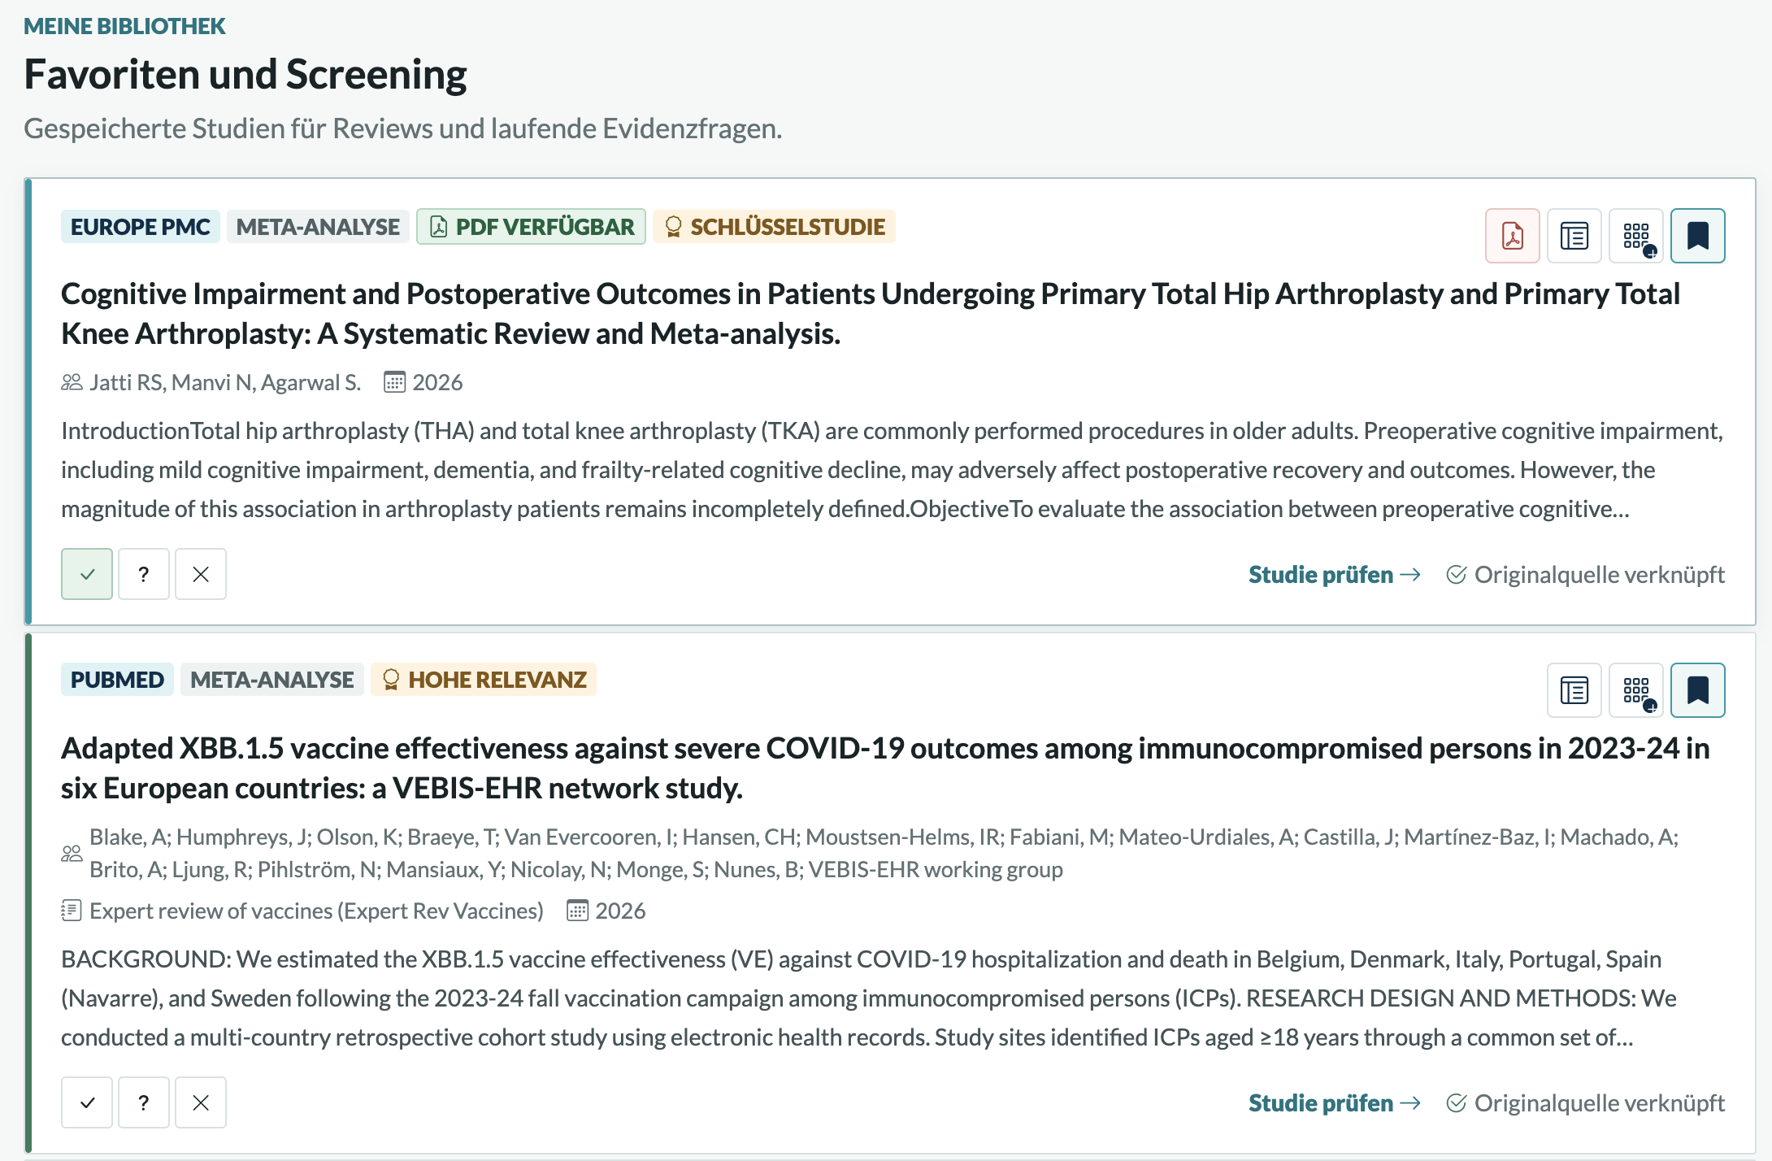This screenshot has width=1772, height=1161.
Task: Click the abstract beginning IntroductionTotal hip arthroplasty
Action: click(x=893, y=469)
